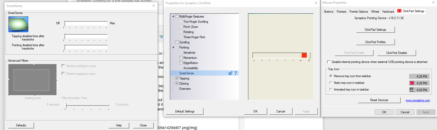This screenshot has height=130, width=437.
Task: Uncheck the Clicking checkbox
Action: click(177, 83)
